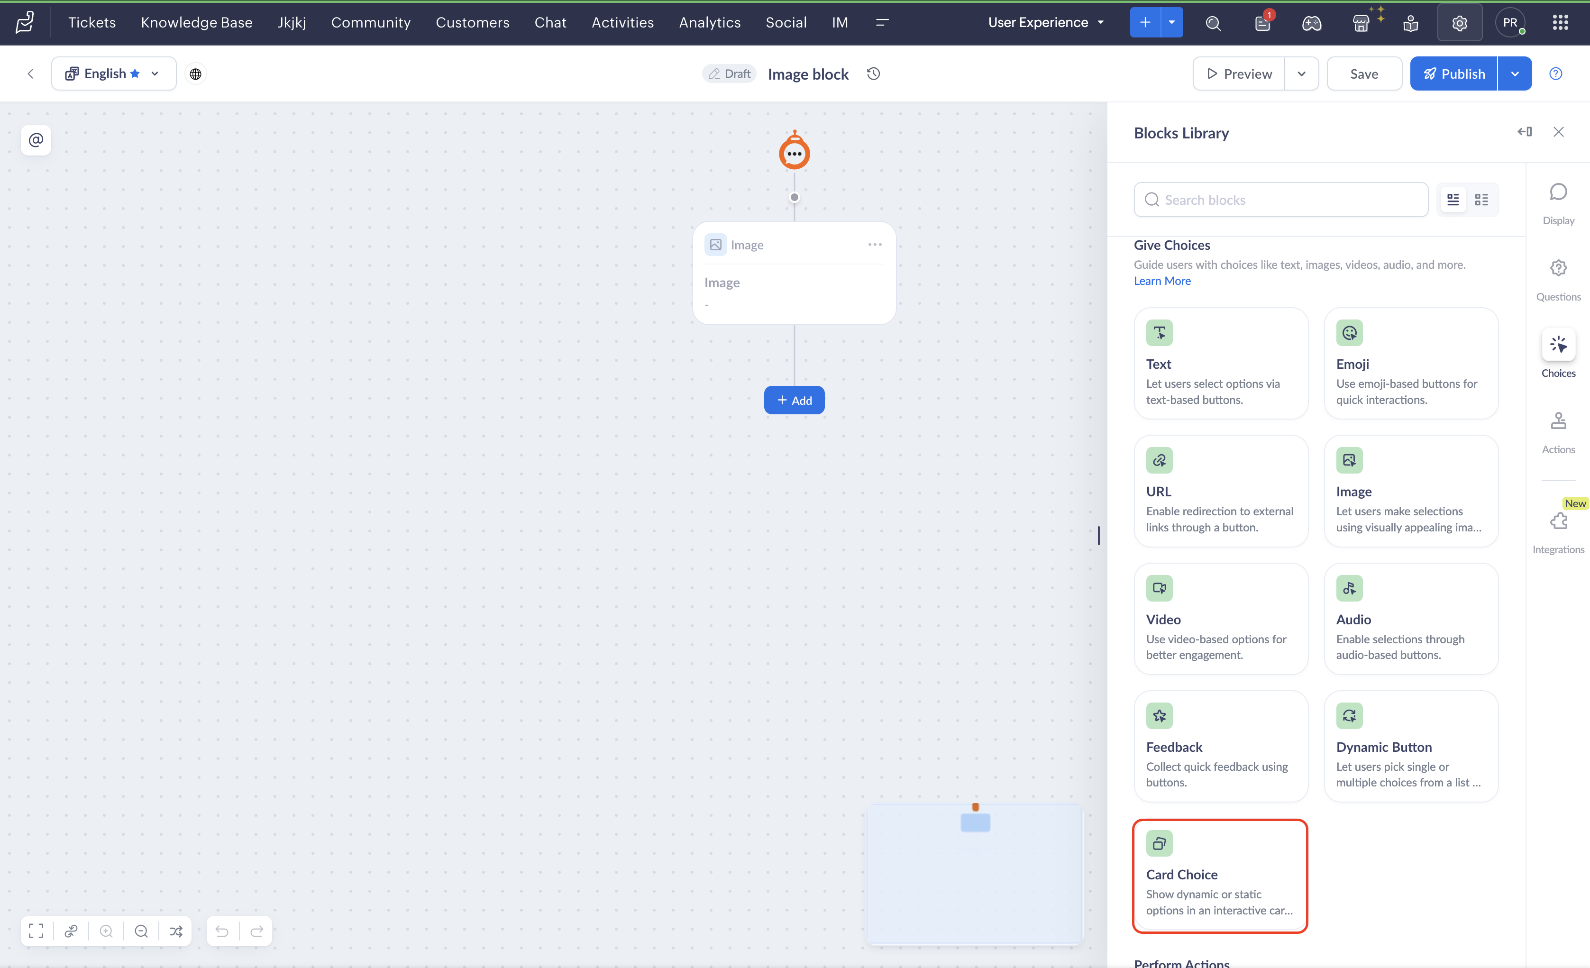Click the orange bot start node
1590x968 pixels.
[794, 153]
